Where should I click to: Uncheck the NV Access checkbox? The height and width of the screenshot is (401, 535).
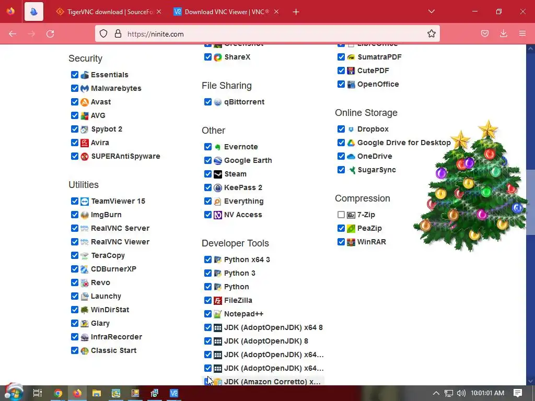208,215
